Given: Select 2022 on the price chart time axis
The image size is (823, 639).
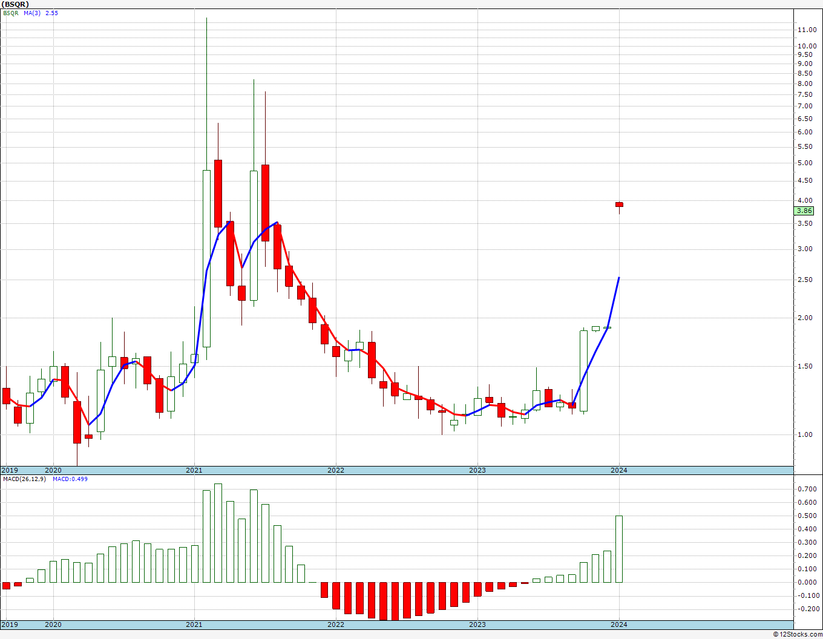Looking at the screenshot, I should (x=336, y=470).
